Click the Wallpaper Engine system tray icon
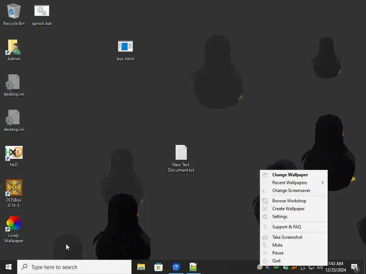 (x=259, y=267)
